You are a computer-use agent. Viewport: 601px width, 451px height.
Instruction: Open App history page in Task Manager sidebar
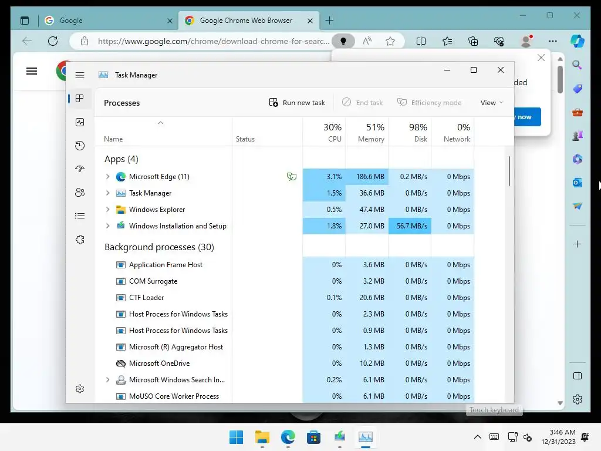(80, 146)
